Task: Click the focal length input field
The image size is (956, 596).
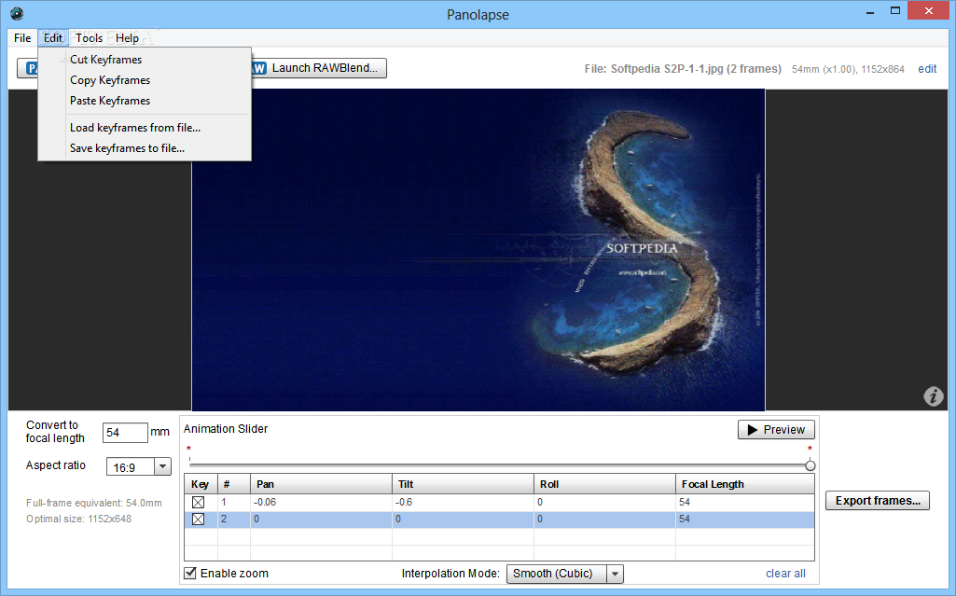Action: pyautogui.click(x=124, y=433)
